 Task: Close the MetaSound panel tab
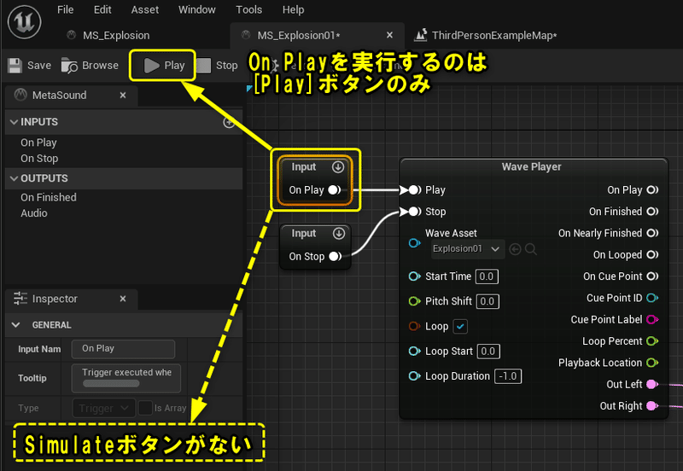click(x=123, y=95)
